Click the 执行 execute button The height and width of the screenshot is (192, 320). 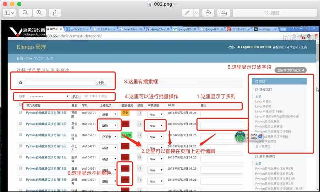point(76,97)
